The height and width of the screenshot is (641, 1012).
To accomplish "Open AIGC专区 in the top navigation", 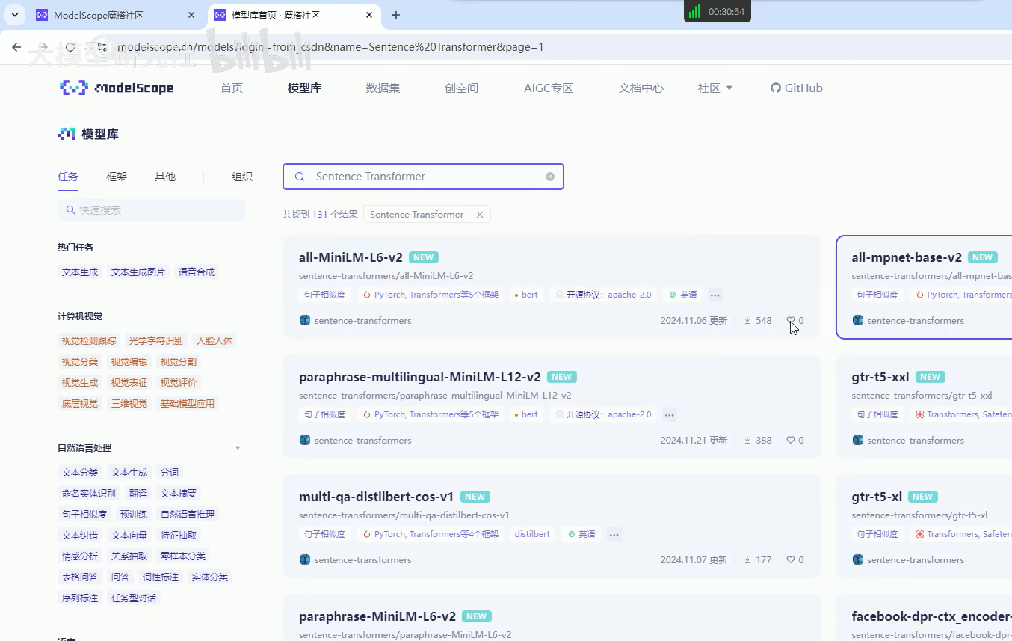I will click(x=549, y=88).
